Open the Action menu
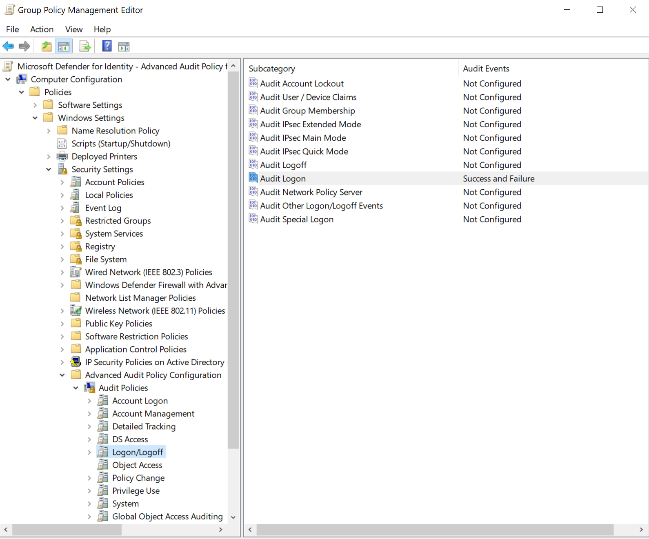649x539 pixels. pos(42,29)
